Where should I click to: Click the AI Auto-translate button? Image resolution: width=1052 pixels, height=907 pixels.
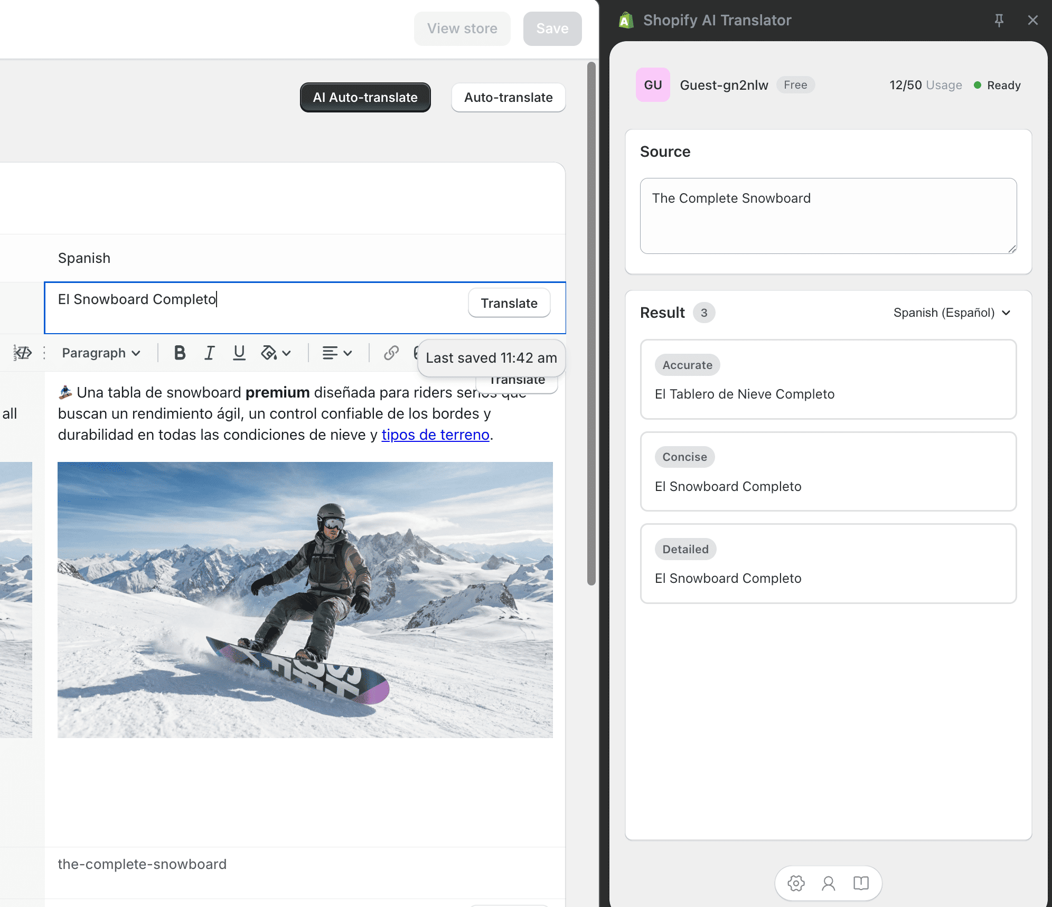(x=365, y=97)
